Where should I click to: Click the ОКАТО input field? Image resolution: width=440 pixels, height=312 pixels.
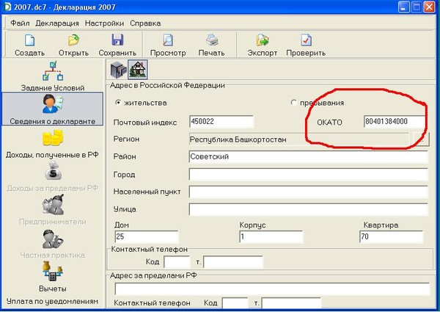395,122
